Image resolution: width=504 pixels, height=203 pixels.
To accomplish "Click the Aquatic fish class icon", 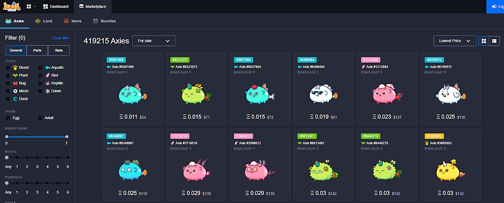I will [48, 67].
